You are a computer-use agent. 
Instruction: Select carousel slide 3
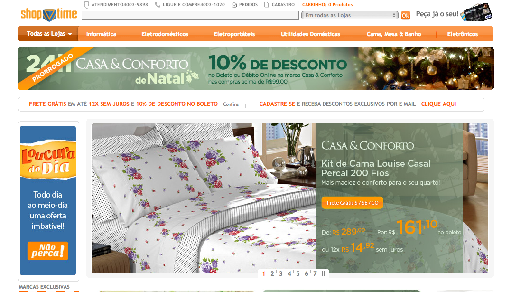tap(280, 274)
